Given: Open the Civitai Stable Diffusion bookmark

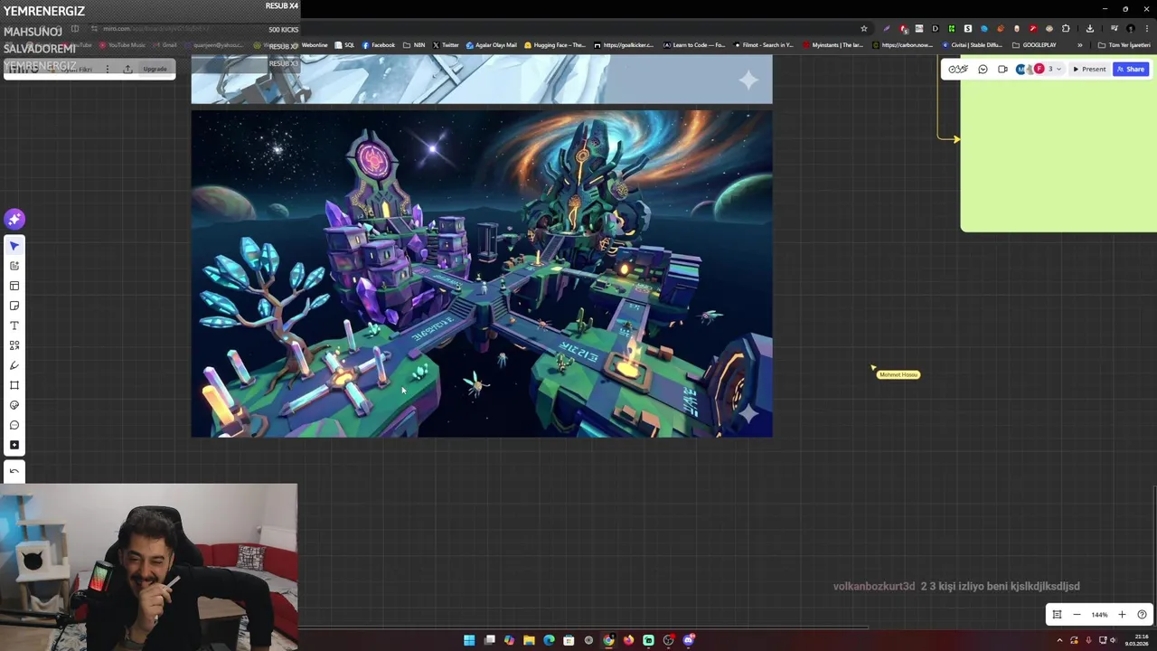Looking at the screenshot, I should pos(972,45).
